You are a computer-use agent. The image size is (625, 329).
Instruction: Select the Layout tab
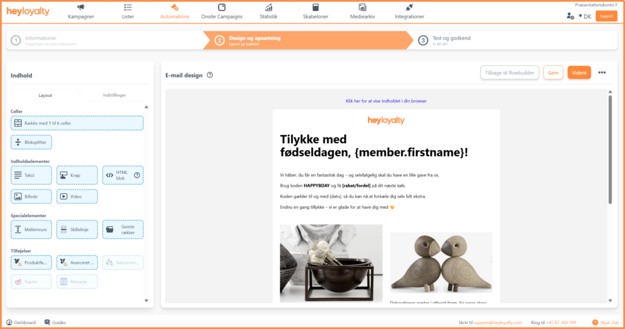pyautogui.click(x=45, y=95)
